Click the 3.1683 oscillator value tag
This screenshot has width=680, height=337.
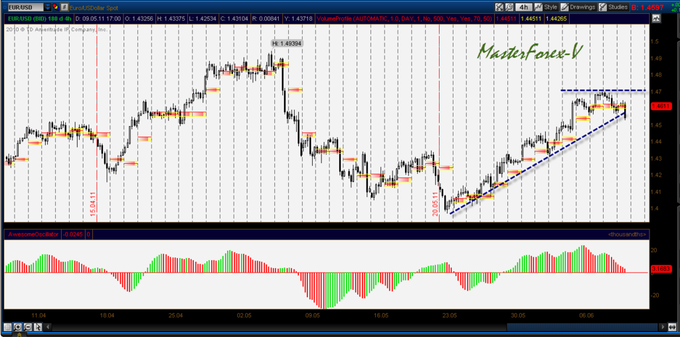661,269
